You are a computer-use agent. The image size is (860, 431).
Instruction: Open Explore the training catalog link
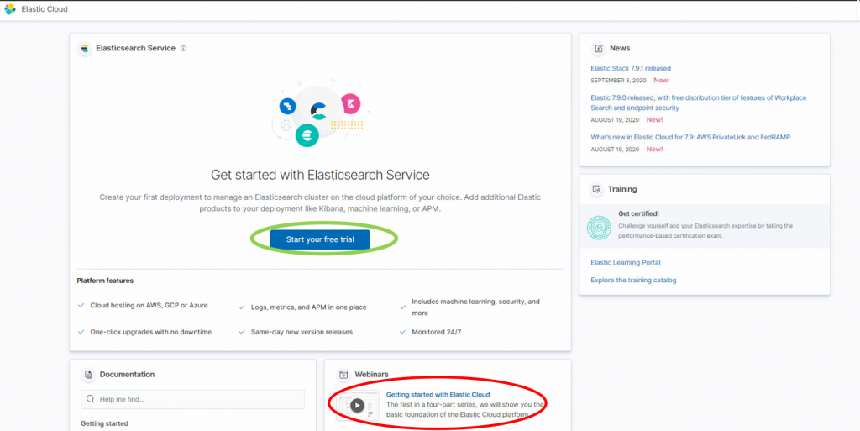633,281
